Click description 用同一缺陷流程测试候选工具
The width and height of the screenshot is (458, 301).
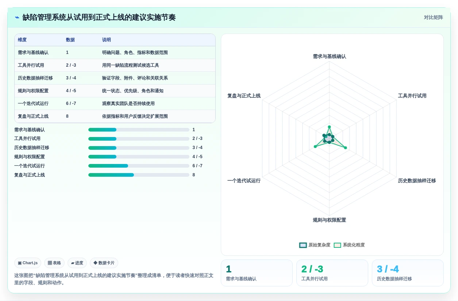pos(131,65)
